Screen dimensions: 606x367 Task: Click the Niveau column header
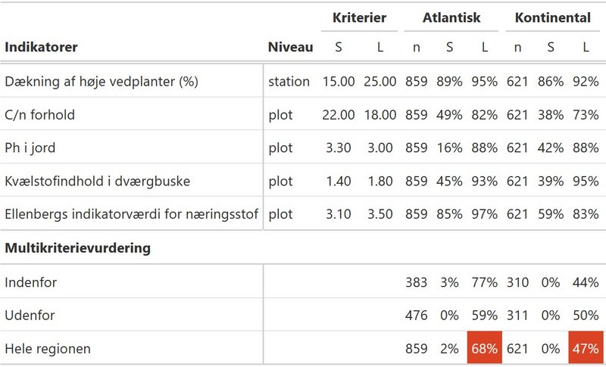pos(290,47)
